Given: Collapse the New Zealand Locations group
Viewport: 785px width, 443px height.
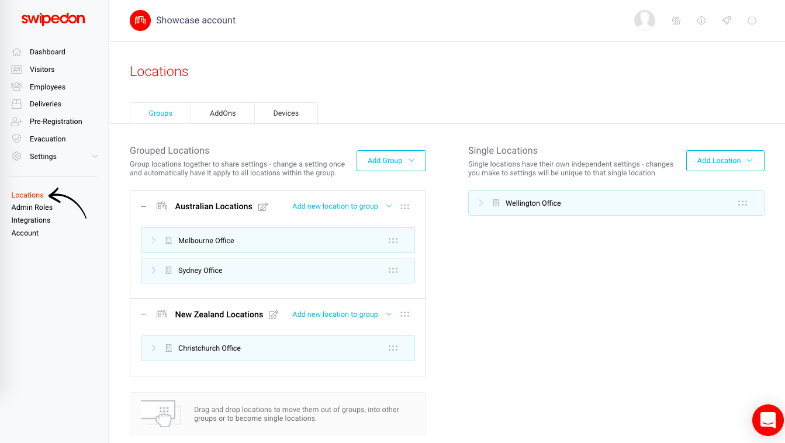Looking at the screenshot, I should click(144, 314).
